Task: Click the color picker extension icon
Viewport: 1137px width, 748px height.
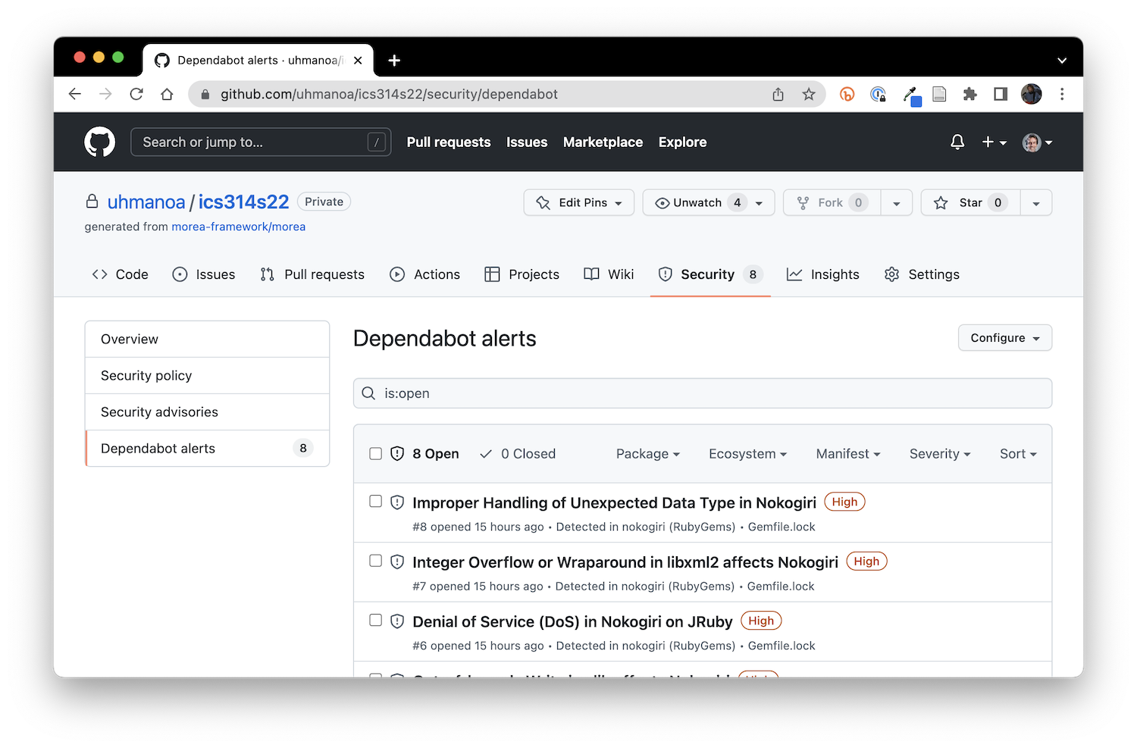Action: pyautogui.click(x=911, y=95)
